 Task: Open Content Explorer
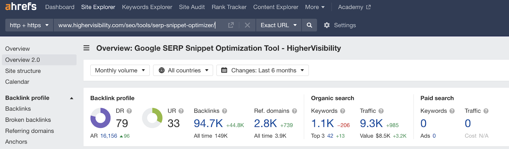tap(276, 7)
